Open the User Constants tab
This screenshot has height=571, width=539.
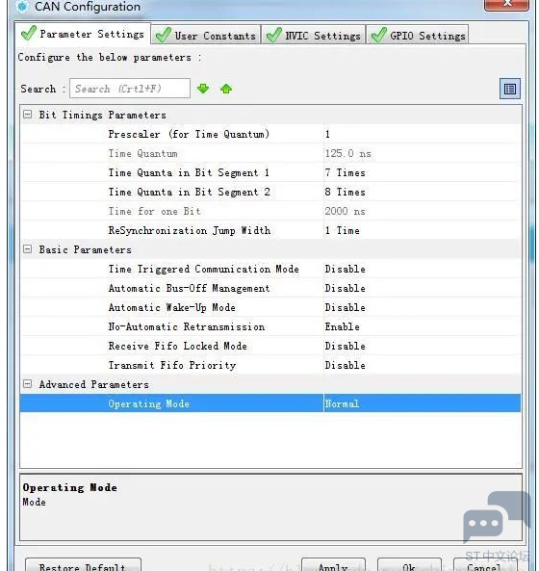pyautogui.click(x=206, y=36)
